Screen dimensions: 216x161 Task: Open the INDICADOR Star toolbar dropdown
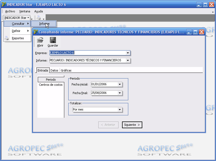click(x=17, y=18)
